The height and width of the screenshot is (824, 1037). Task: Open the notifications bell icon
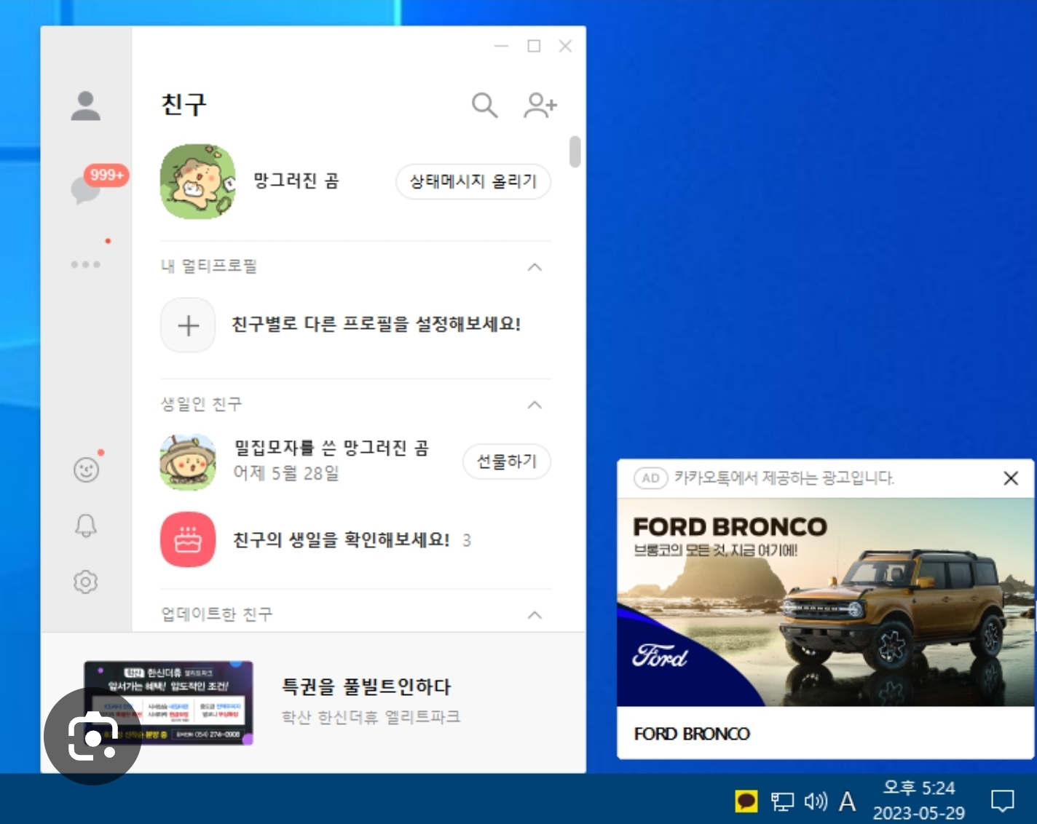86,526
